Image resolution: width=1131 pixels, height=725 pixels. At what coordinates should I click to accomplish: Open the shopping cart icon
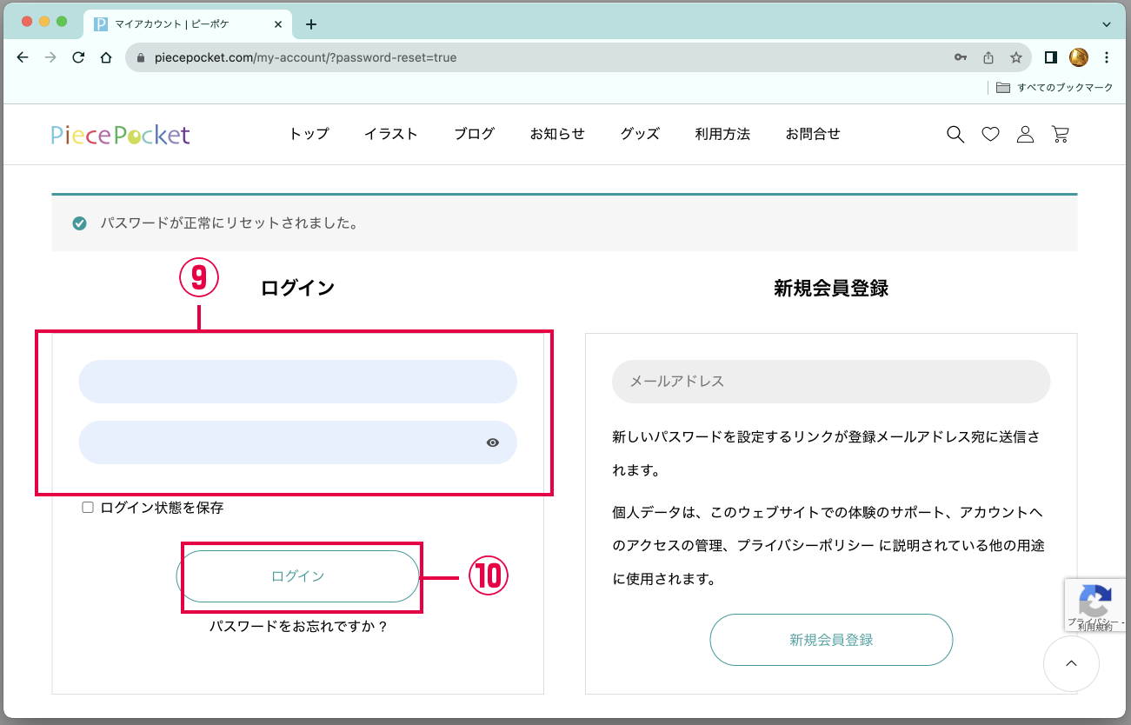click(1060, 134)
